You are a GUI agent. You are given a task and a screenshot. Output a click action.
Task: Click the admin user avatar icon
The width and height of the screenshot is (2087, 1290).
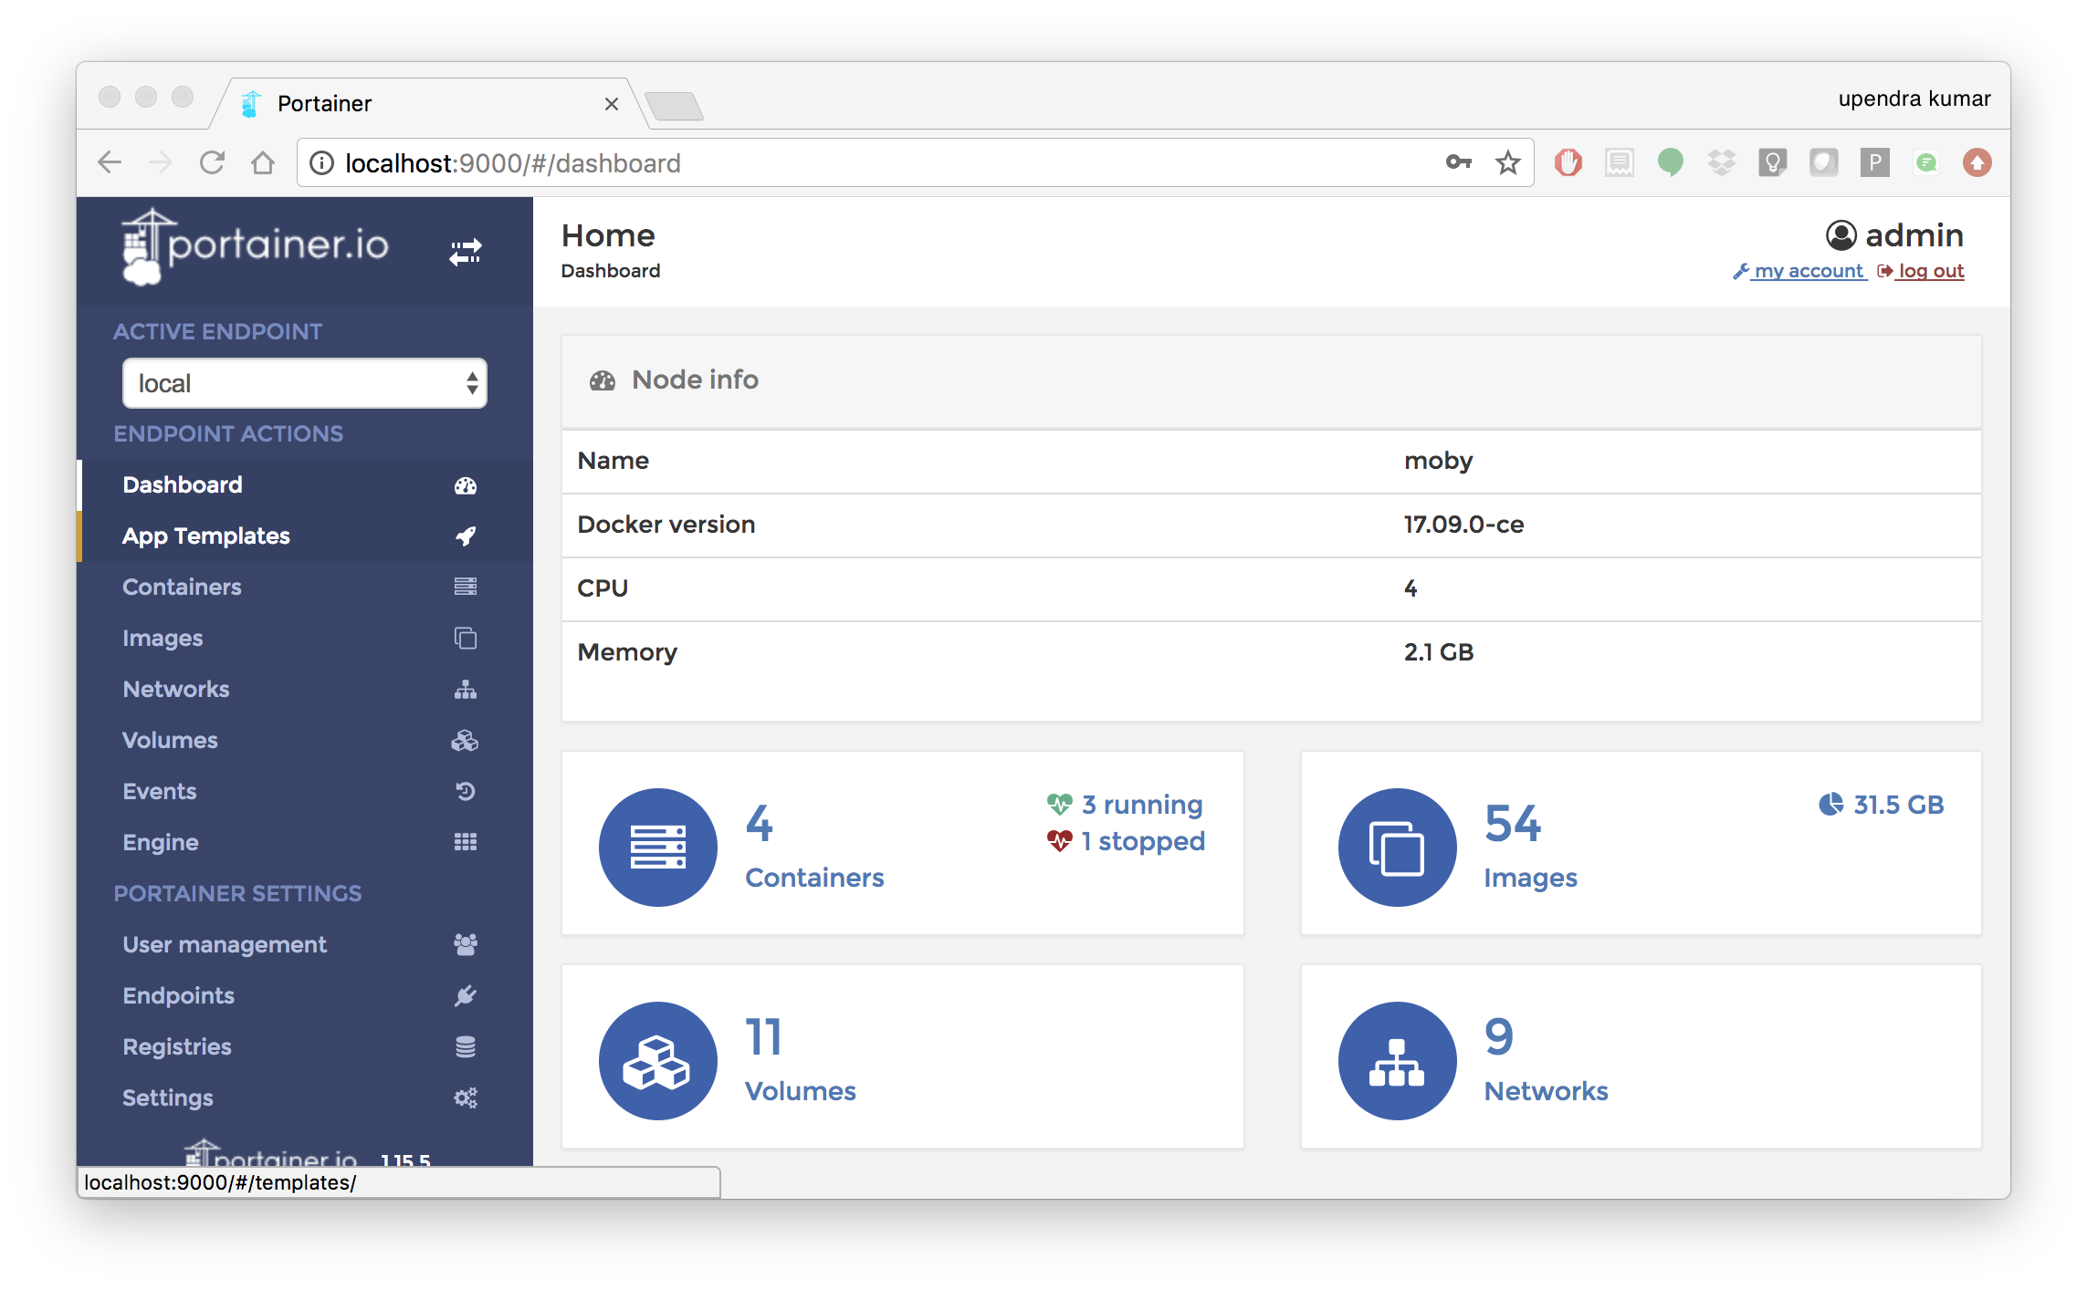[x=1841, y=235]
